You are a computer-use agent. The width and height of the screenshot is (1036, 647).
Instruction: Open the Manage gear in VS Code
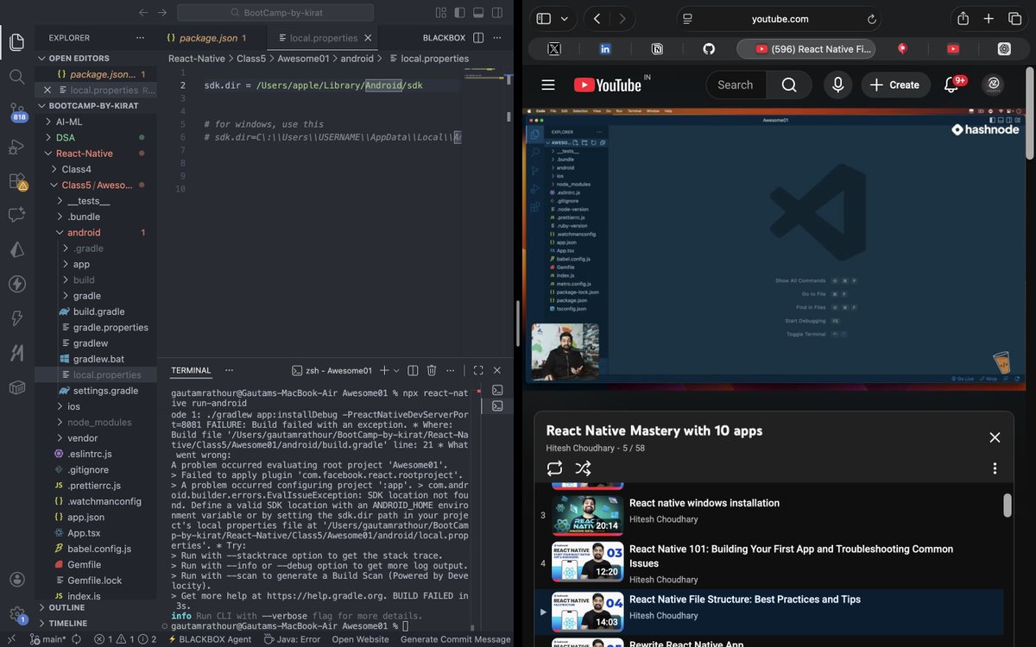(x=16, y=614)
